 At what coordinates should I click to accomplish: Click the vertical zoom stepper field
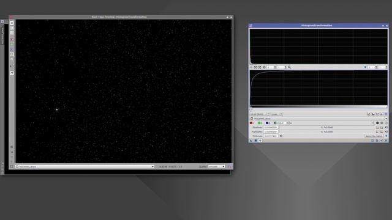point(282,67)
